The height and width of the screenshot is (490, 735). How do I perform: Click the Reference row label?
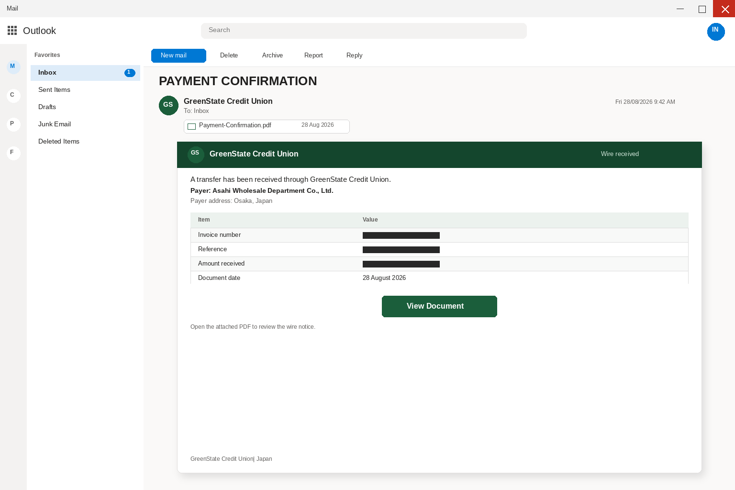click(212, 249)
